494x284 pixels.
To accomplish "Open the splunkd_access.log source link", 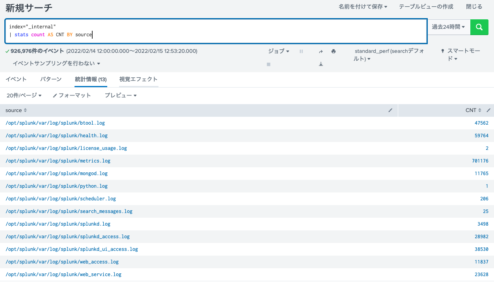I will pyautogui.click(x=68, y=237).
